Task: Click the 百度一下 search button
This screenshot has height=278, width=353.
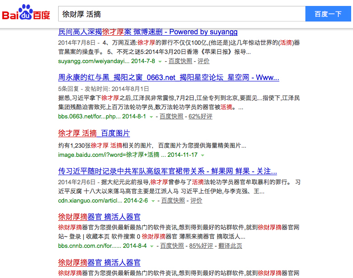Action: 328,14
